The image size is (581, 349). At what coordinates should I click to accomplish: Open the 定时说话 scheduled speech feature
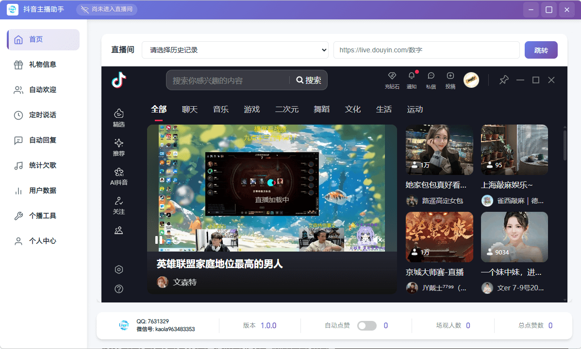43,115
